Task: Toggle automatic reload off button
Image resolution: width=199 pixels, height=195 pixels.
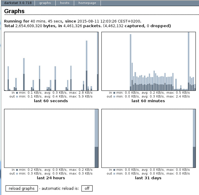Action: pyautogui.click(x=87, y=188)
